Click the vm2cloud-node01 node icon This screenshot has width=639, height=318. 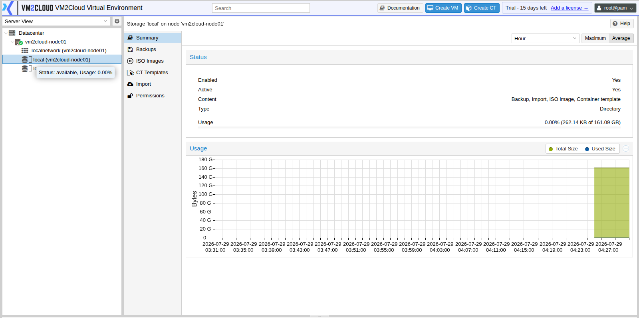19,42
